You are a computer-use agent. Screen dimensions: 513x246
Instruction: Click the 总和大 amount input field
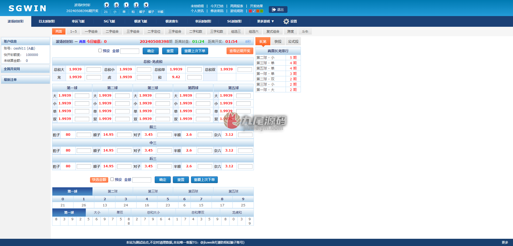point(94,70)
